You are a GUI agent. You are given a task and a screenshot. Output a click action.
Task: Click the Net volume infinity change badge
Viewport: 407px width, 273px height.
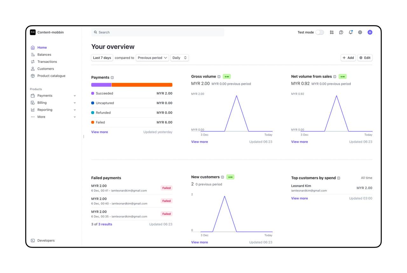point(342,77)
